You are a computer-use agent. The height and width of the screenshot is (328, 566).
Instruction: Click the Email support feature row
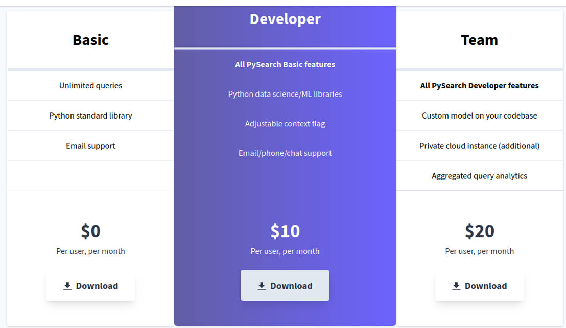[x=90, y=145]
